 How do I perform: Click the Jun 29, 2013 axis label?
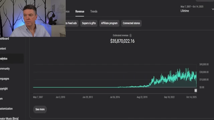[x=88, y=97]
